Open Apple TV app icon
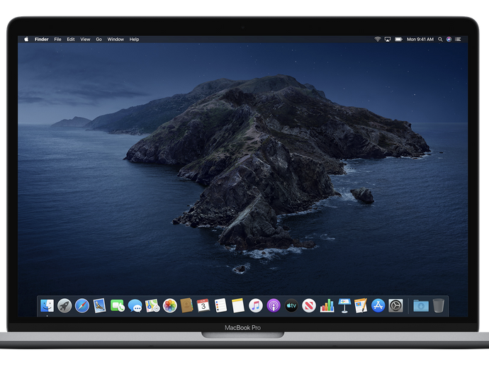Image resolution: width=489 pixels, height=367 pixels. coord(291,305)
